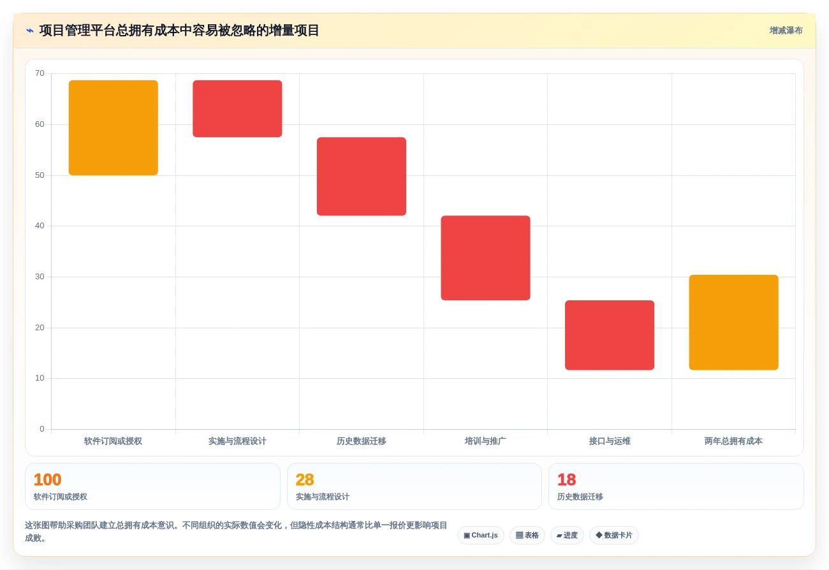The height and width of the screenshot is (570, 829).
Task: Click the x-axis label 软件订阅或授权
Action: [113, 441]
